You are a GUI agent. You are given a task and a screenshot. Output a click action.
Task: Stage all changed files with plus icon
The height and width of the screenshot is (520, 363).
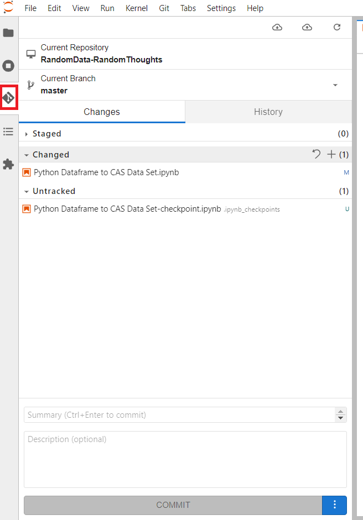click(x=331, y=155)
